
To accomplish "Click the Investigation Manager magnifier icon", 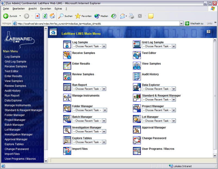I will [x=67, y=130].
